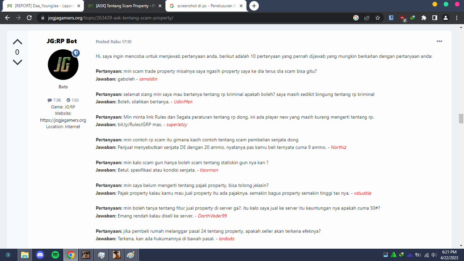Open Google Chrome from the taskbar
Viewport: 464px width, 261px height.
click(71, 255)
